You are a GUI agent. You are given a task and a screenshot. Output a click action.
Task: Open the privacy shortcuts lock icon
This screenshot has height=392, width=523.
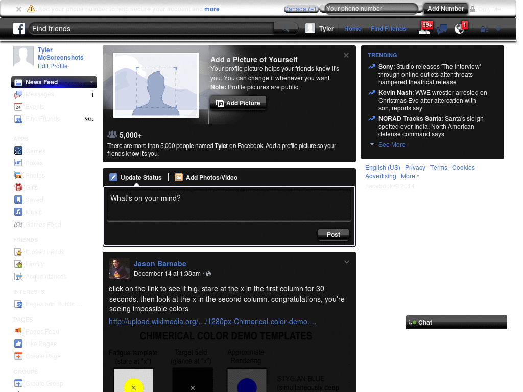coord(484,29)
